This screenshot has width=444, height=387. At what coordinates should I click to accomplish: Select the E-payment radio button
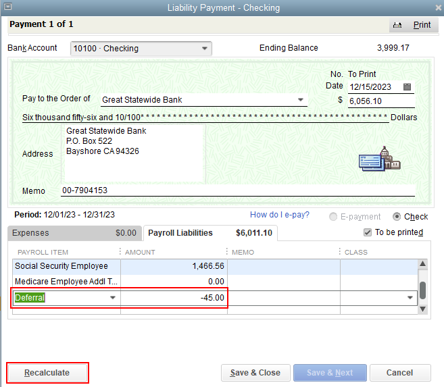coord(333,217)
